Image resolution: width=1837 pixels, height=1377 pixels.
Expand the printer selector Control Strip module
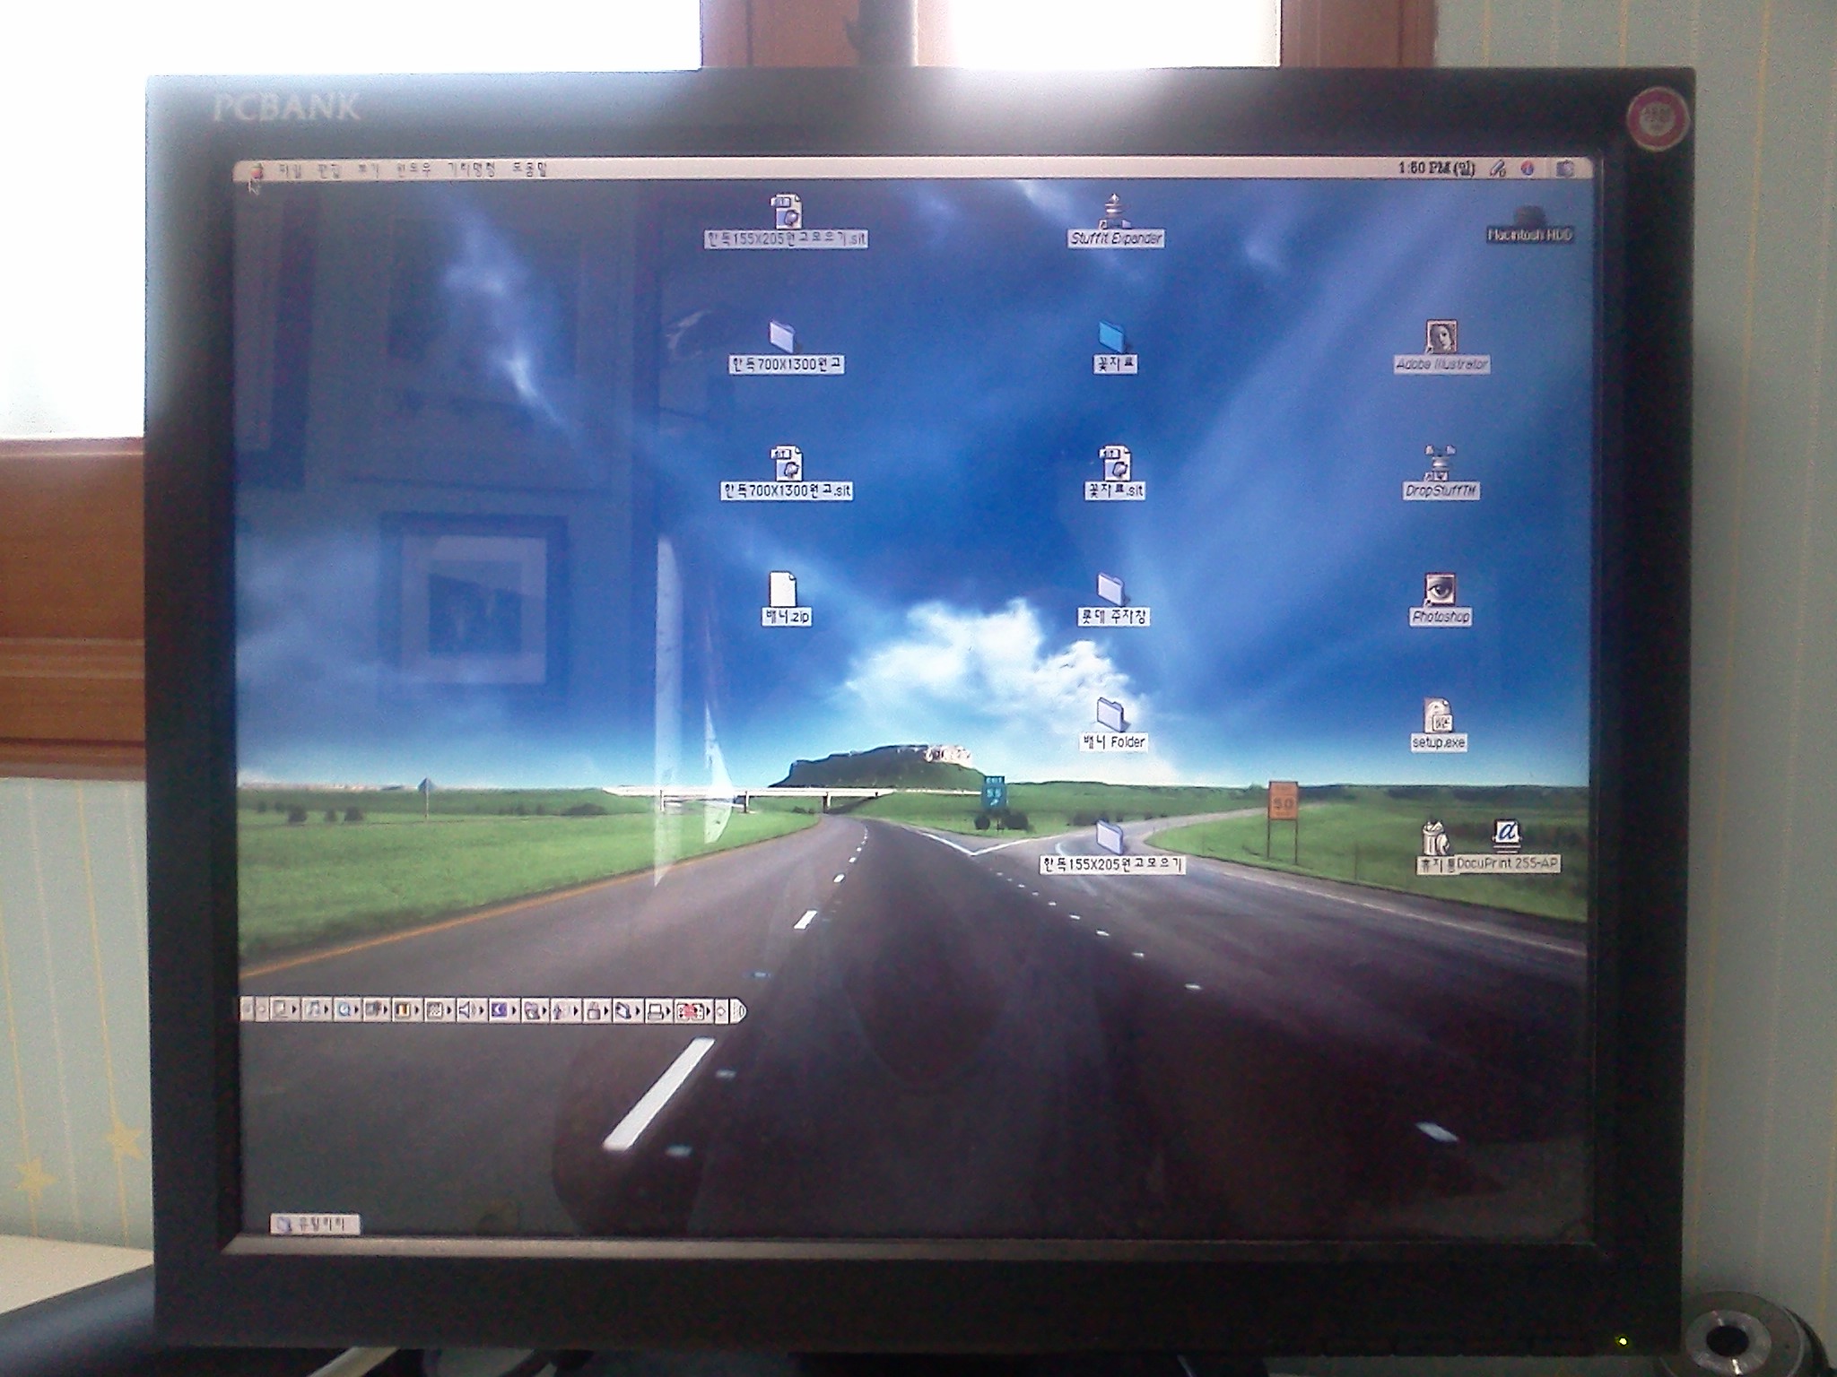[657, 1011]
